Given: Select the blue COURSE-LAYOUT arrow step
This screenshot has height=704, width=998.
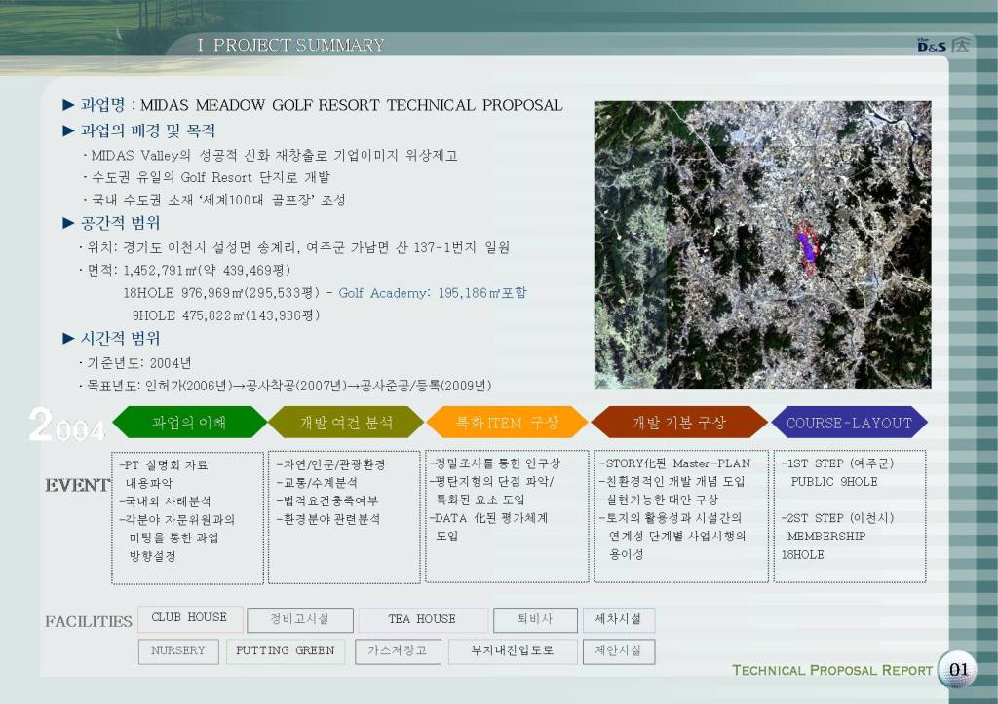Looking at the screenshot, I should coord(849,423).
